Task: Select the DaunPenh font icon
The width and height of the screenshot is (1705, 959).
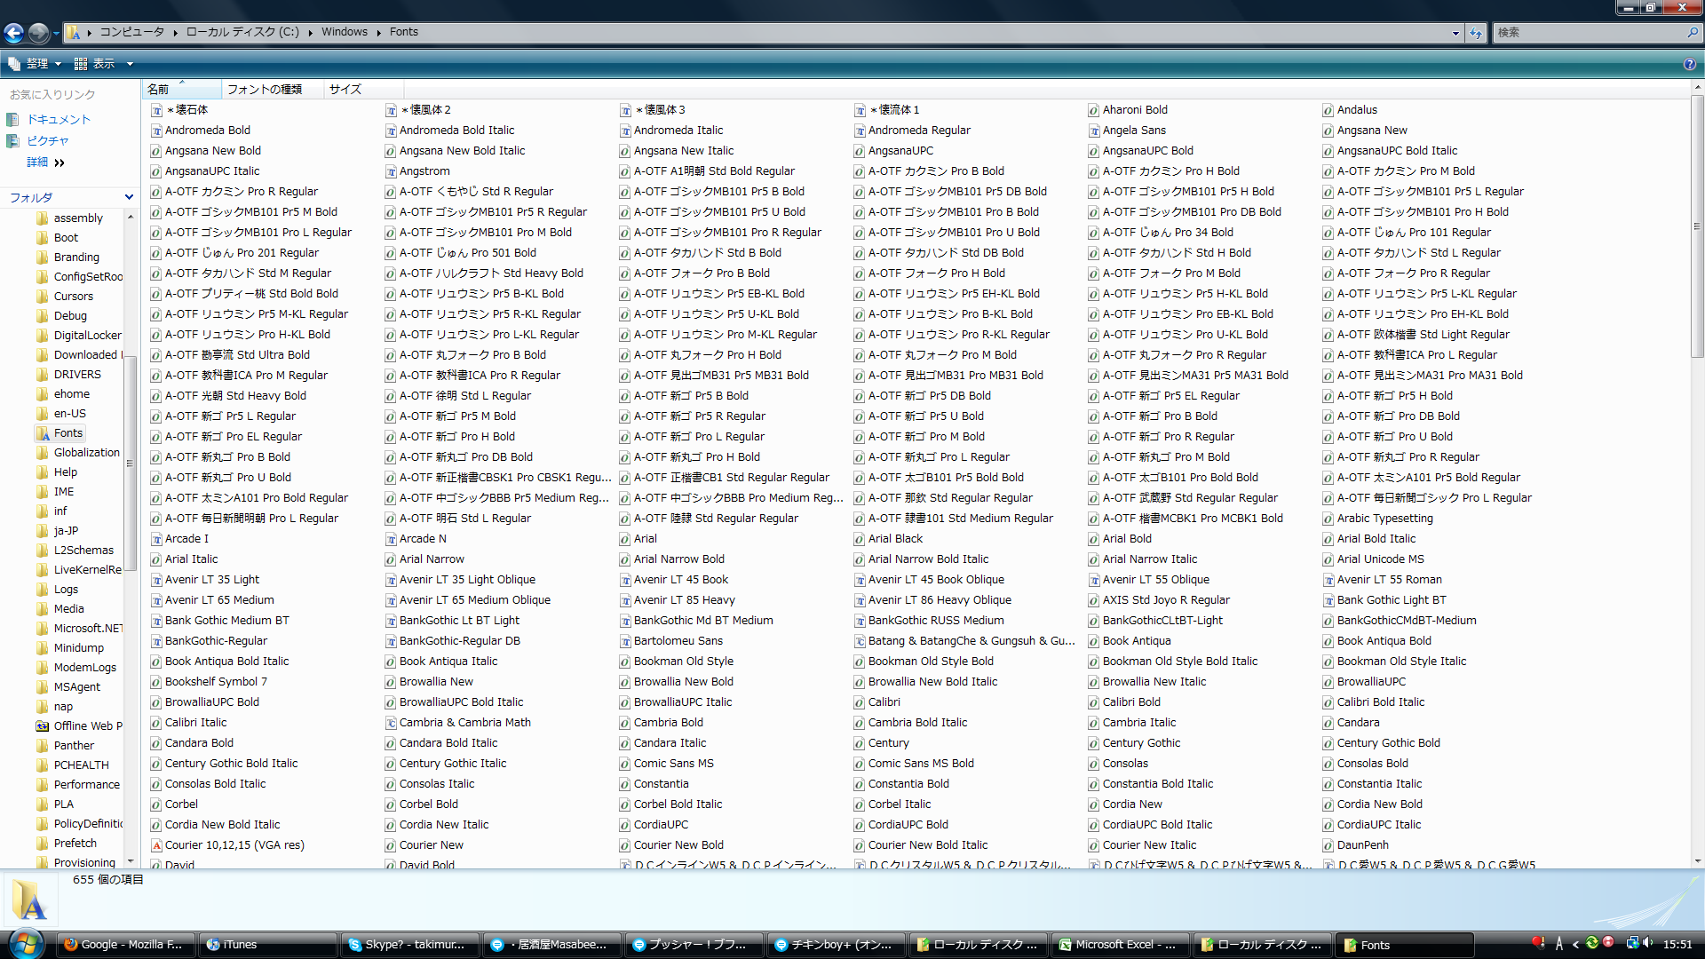Action: (x=1328, y=845)
